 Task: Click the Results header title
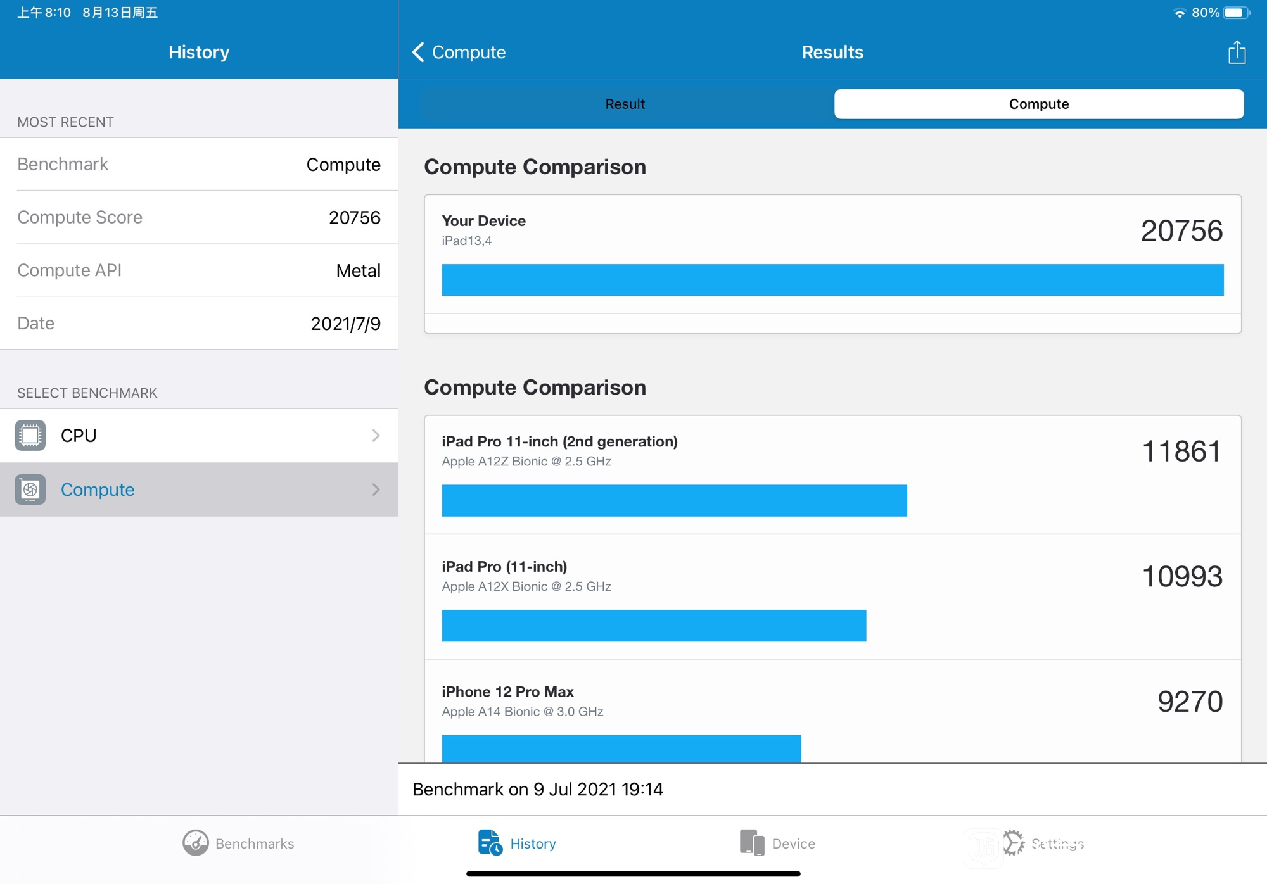(832, 52)
